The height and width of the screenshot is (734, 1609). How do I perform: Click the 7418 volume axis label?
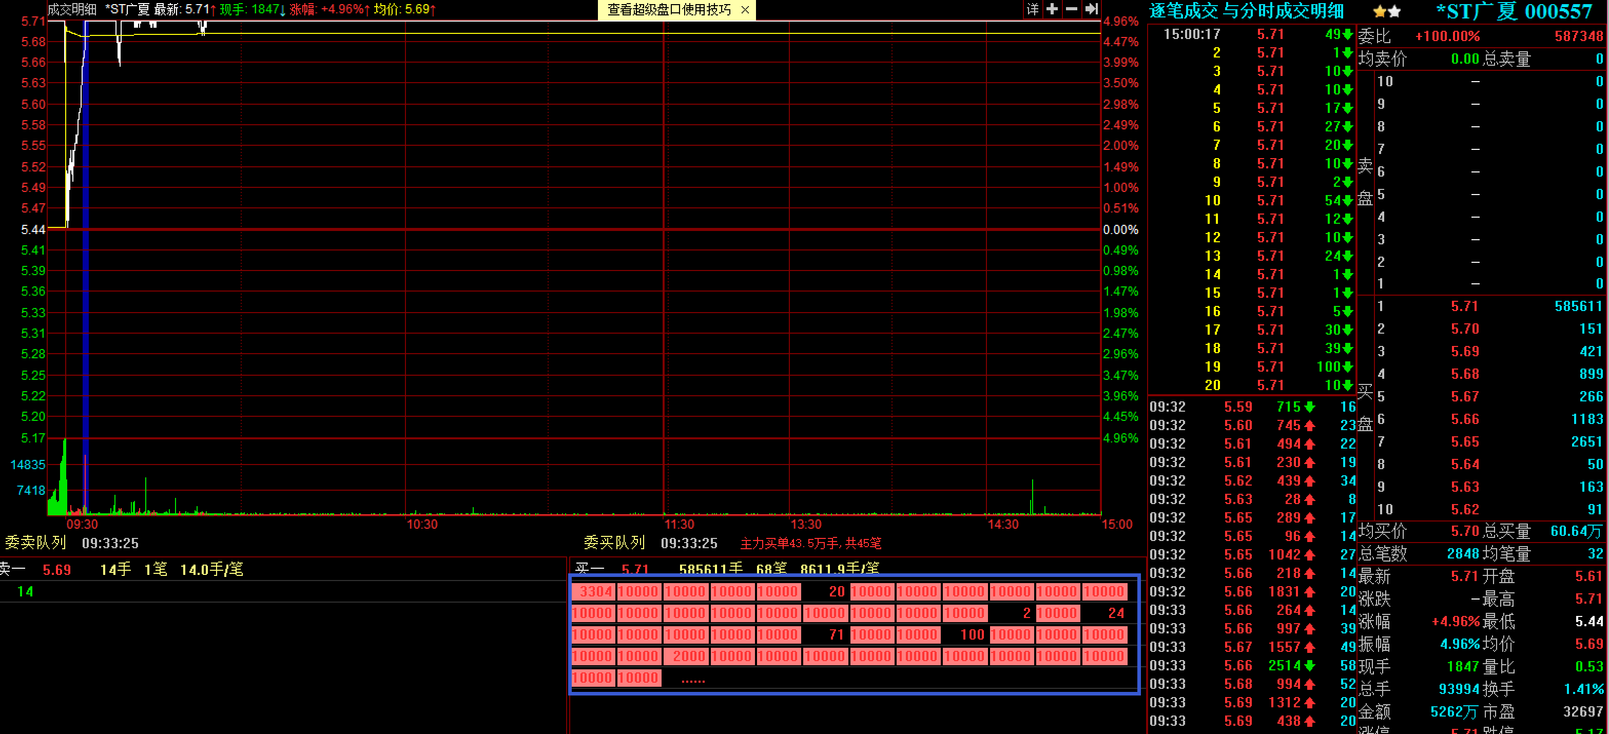[31, 490]
